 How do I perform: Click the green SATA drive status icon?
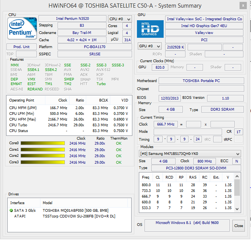[11, 210]
